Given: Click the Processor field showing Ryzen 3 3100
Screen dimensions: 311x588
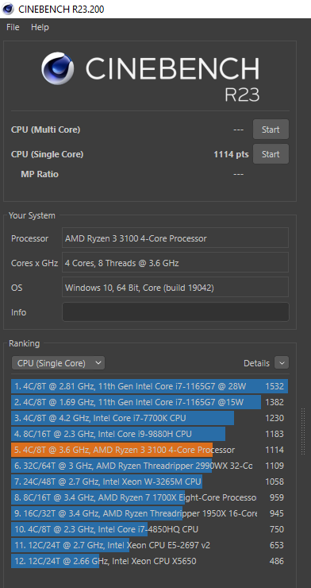Looking at the screenshot, I should click(175, 238).
